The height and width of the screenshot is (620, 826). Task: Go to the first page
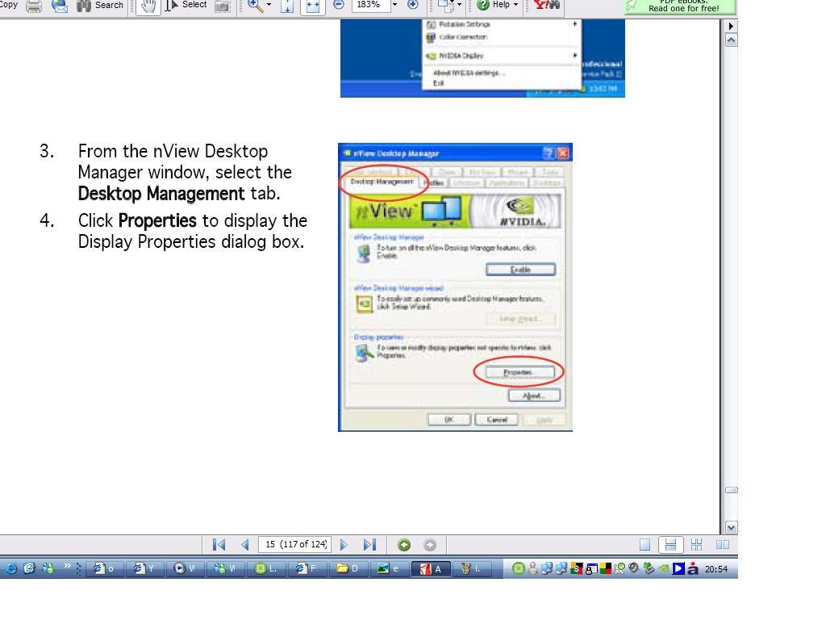click(219, 545)
